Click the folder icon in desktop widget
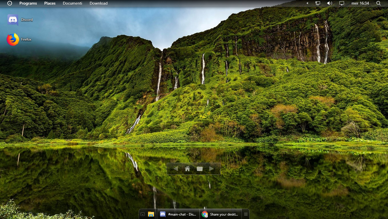The height and width of the screenshot is (219, 388). (x=200, y=169)
